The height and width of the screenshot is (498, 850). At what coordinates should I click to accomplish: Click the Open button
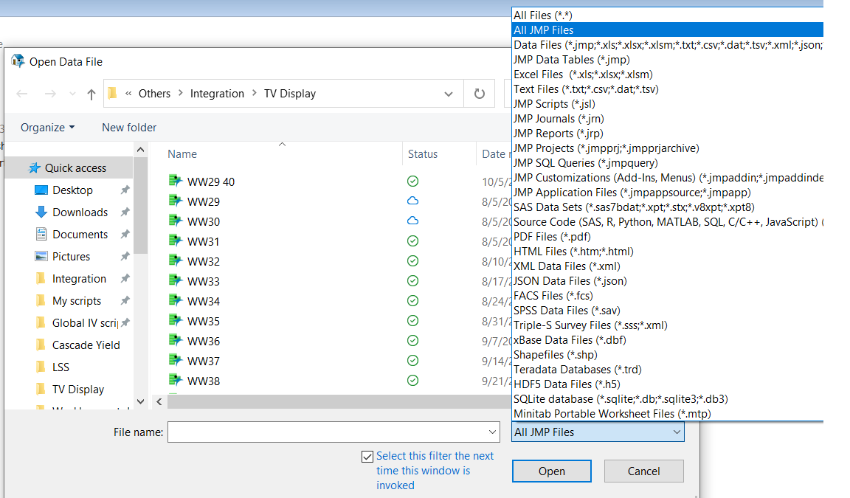[x=551, y=471]
